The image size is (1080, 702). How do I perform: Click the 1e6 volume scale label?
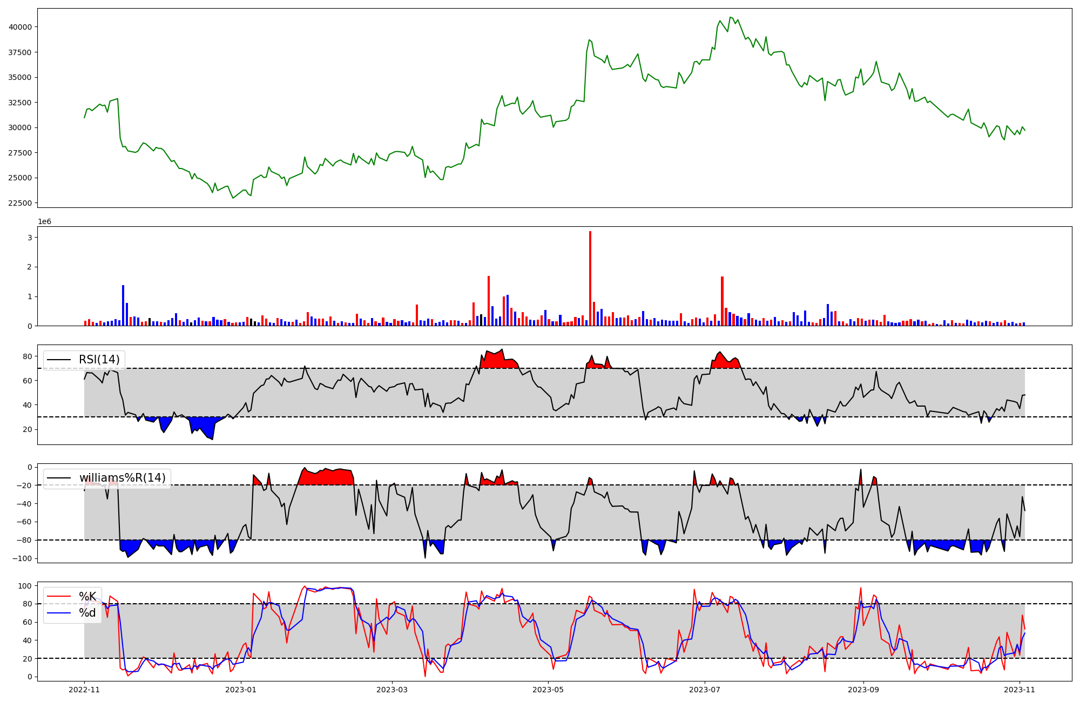(x=44, y=222)
